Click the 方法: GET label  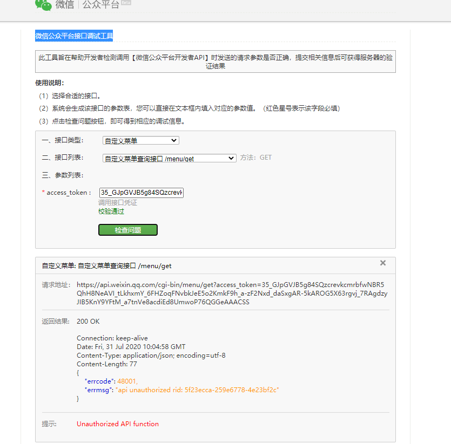point(255,158)
